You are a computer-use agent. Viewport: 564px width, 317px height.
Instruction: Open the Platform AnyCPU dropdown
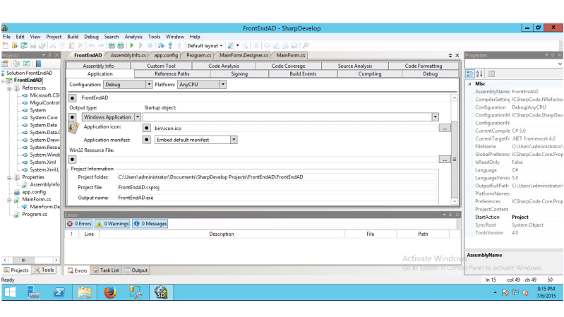[223, 85]
